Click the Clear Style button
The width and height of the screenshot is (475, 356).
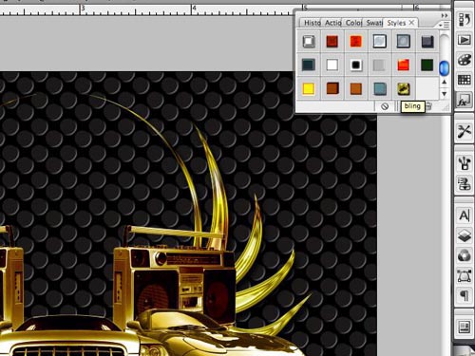pos(385,106)
